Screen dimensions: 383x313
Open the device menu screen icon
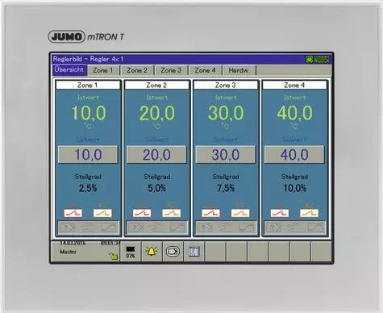click(x=173, y=252)
